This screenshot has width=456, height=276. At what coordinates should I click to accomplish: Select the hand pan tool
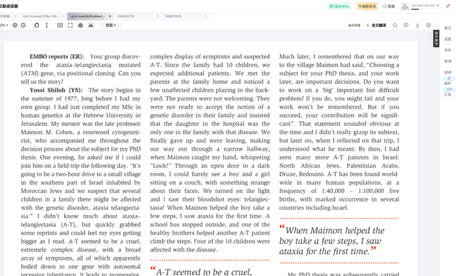37,26
